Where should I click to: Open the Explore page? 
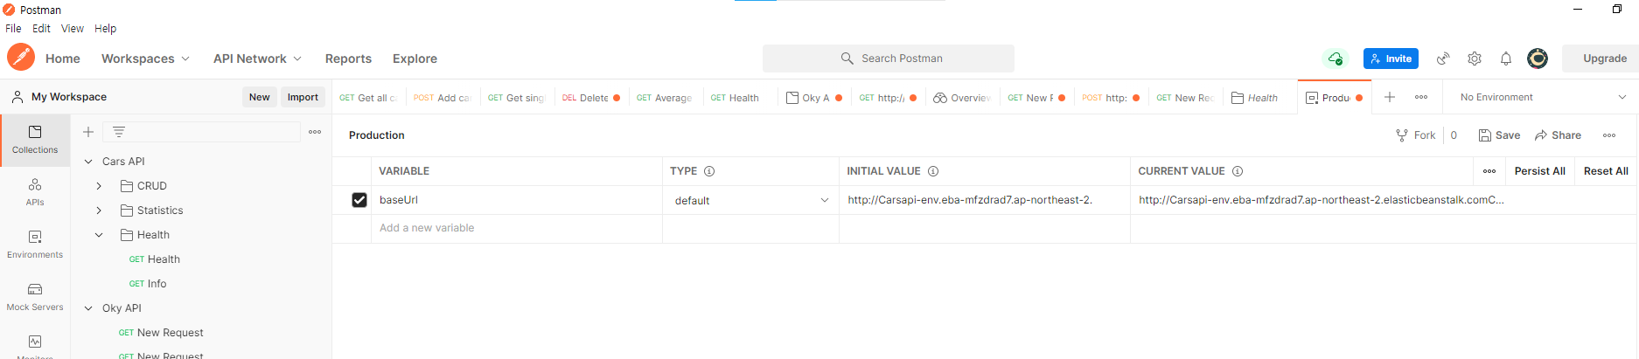pyautogui.click(x=415, y=59)
